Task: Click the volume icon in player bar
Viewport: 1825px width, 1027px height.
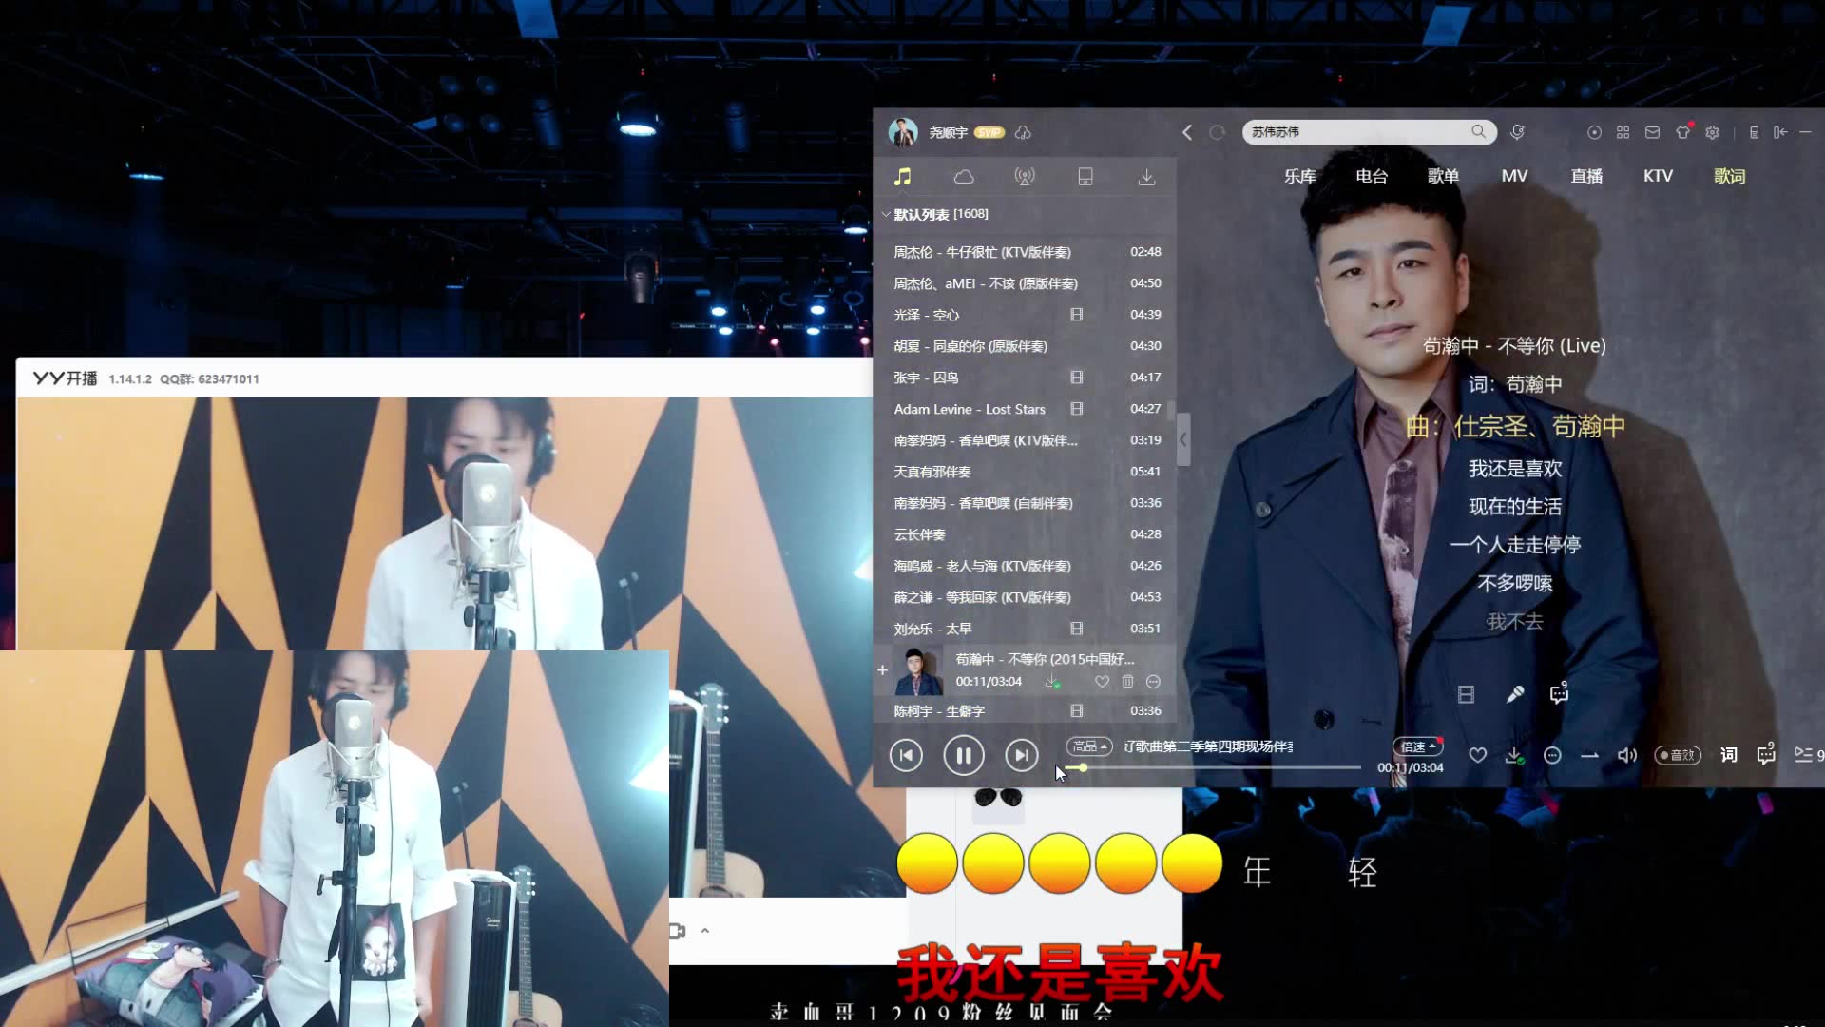Action: coord(1625,754)
